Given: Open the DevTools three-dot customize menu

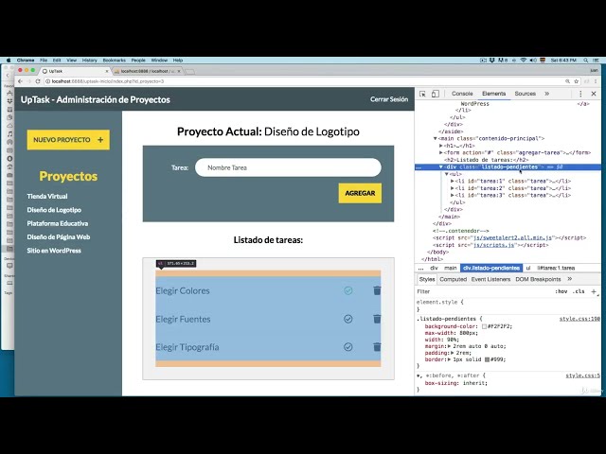Looking at the screenshot, I should pyautogui.click(x=580, y=94).
